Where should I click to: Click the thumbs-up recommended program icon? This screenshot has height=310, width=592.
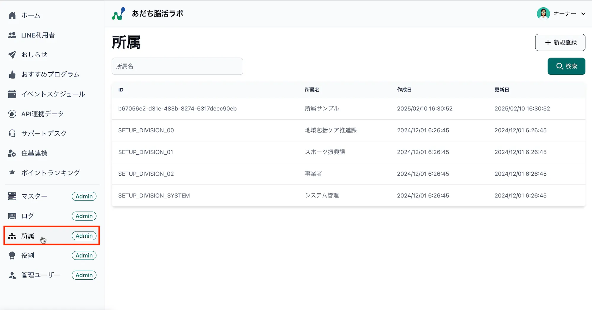coord(12,74)
